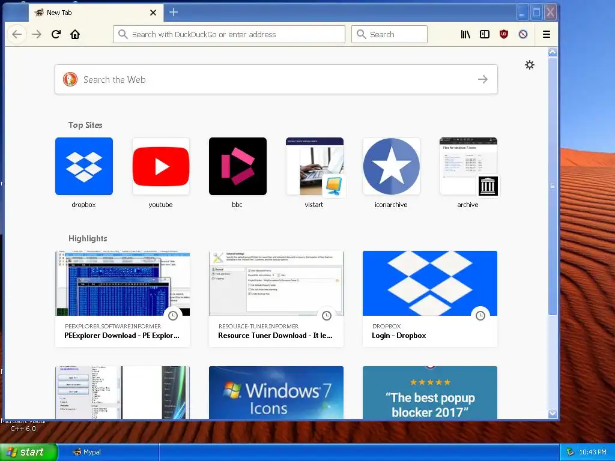The image size is (615, 461).
Task: Toggle the sidebar view icon
Action: [x=485, y=34]
